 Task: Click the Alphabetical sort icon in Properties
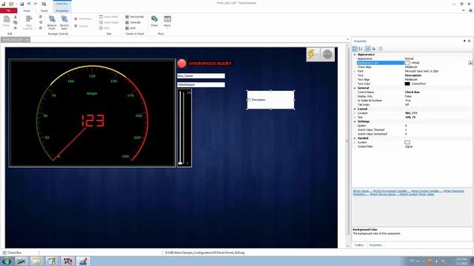[361, 49]
